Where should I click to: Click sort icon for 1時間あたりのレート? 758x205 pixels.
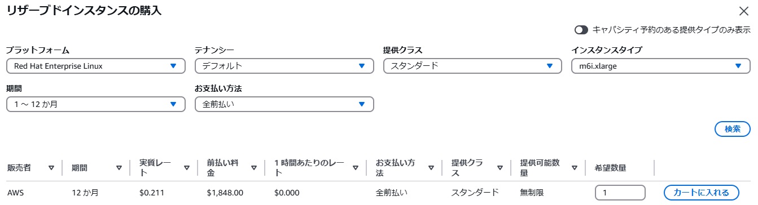(356, 168)
